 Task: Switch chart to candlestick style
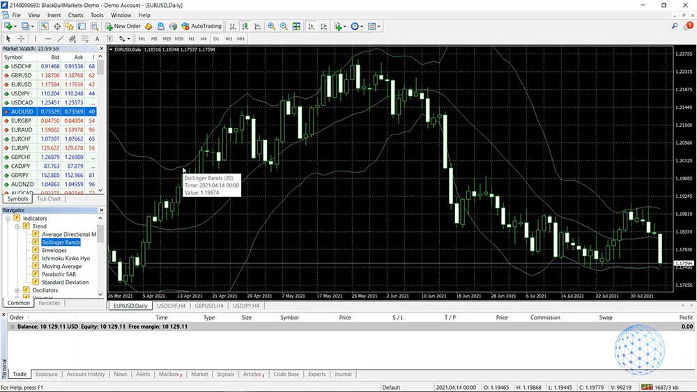click(x=245, y=26)
